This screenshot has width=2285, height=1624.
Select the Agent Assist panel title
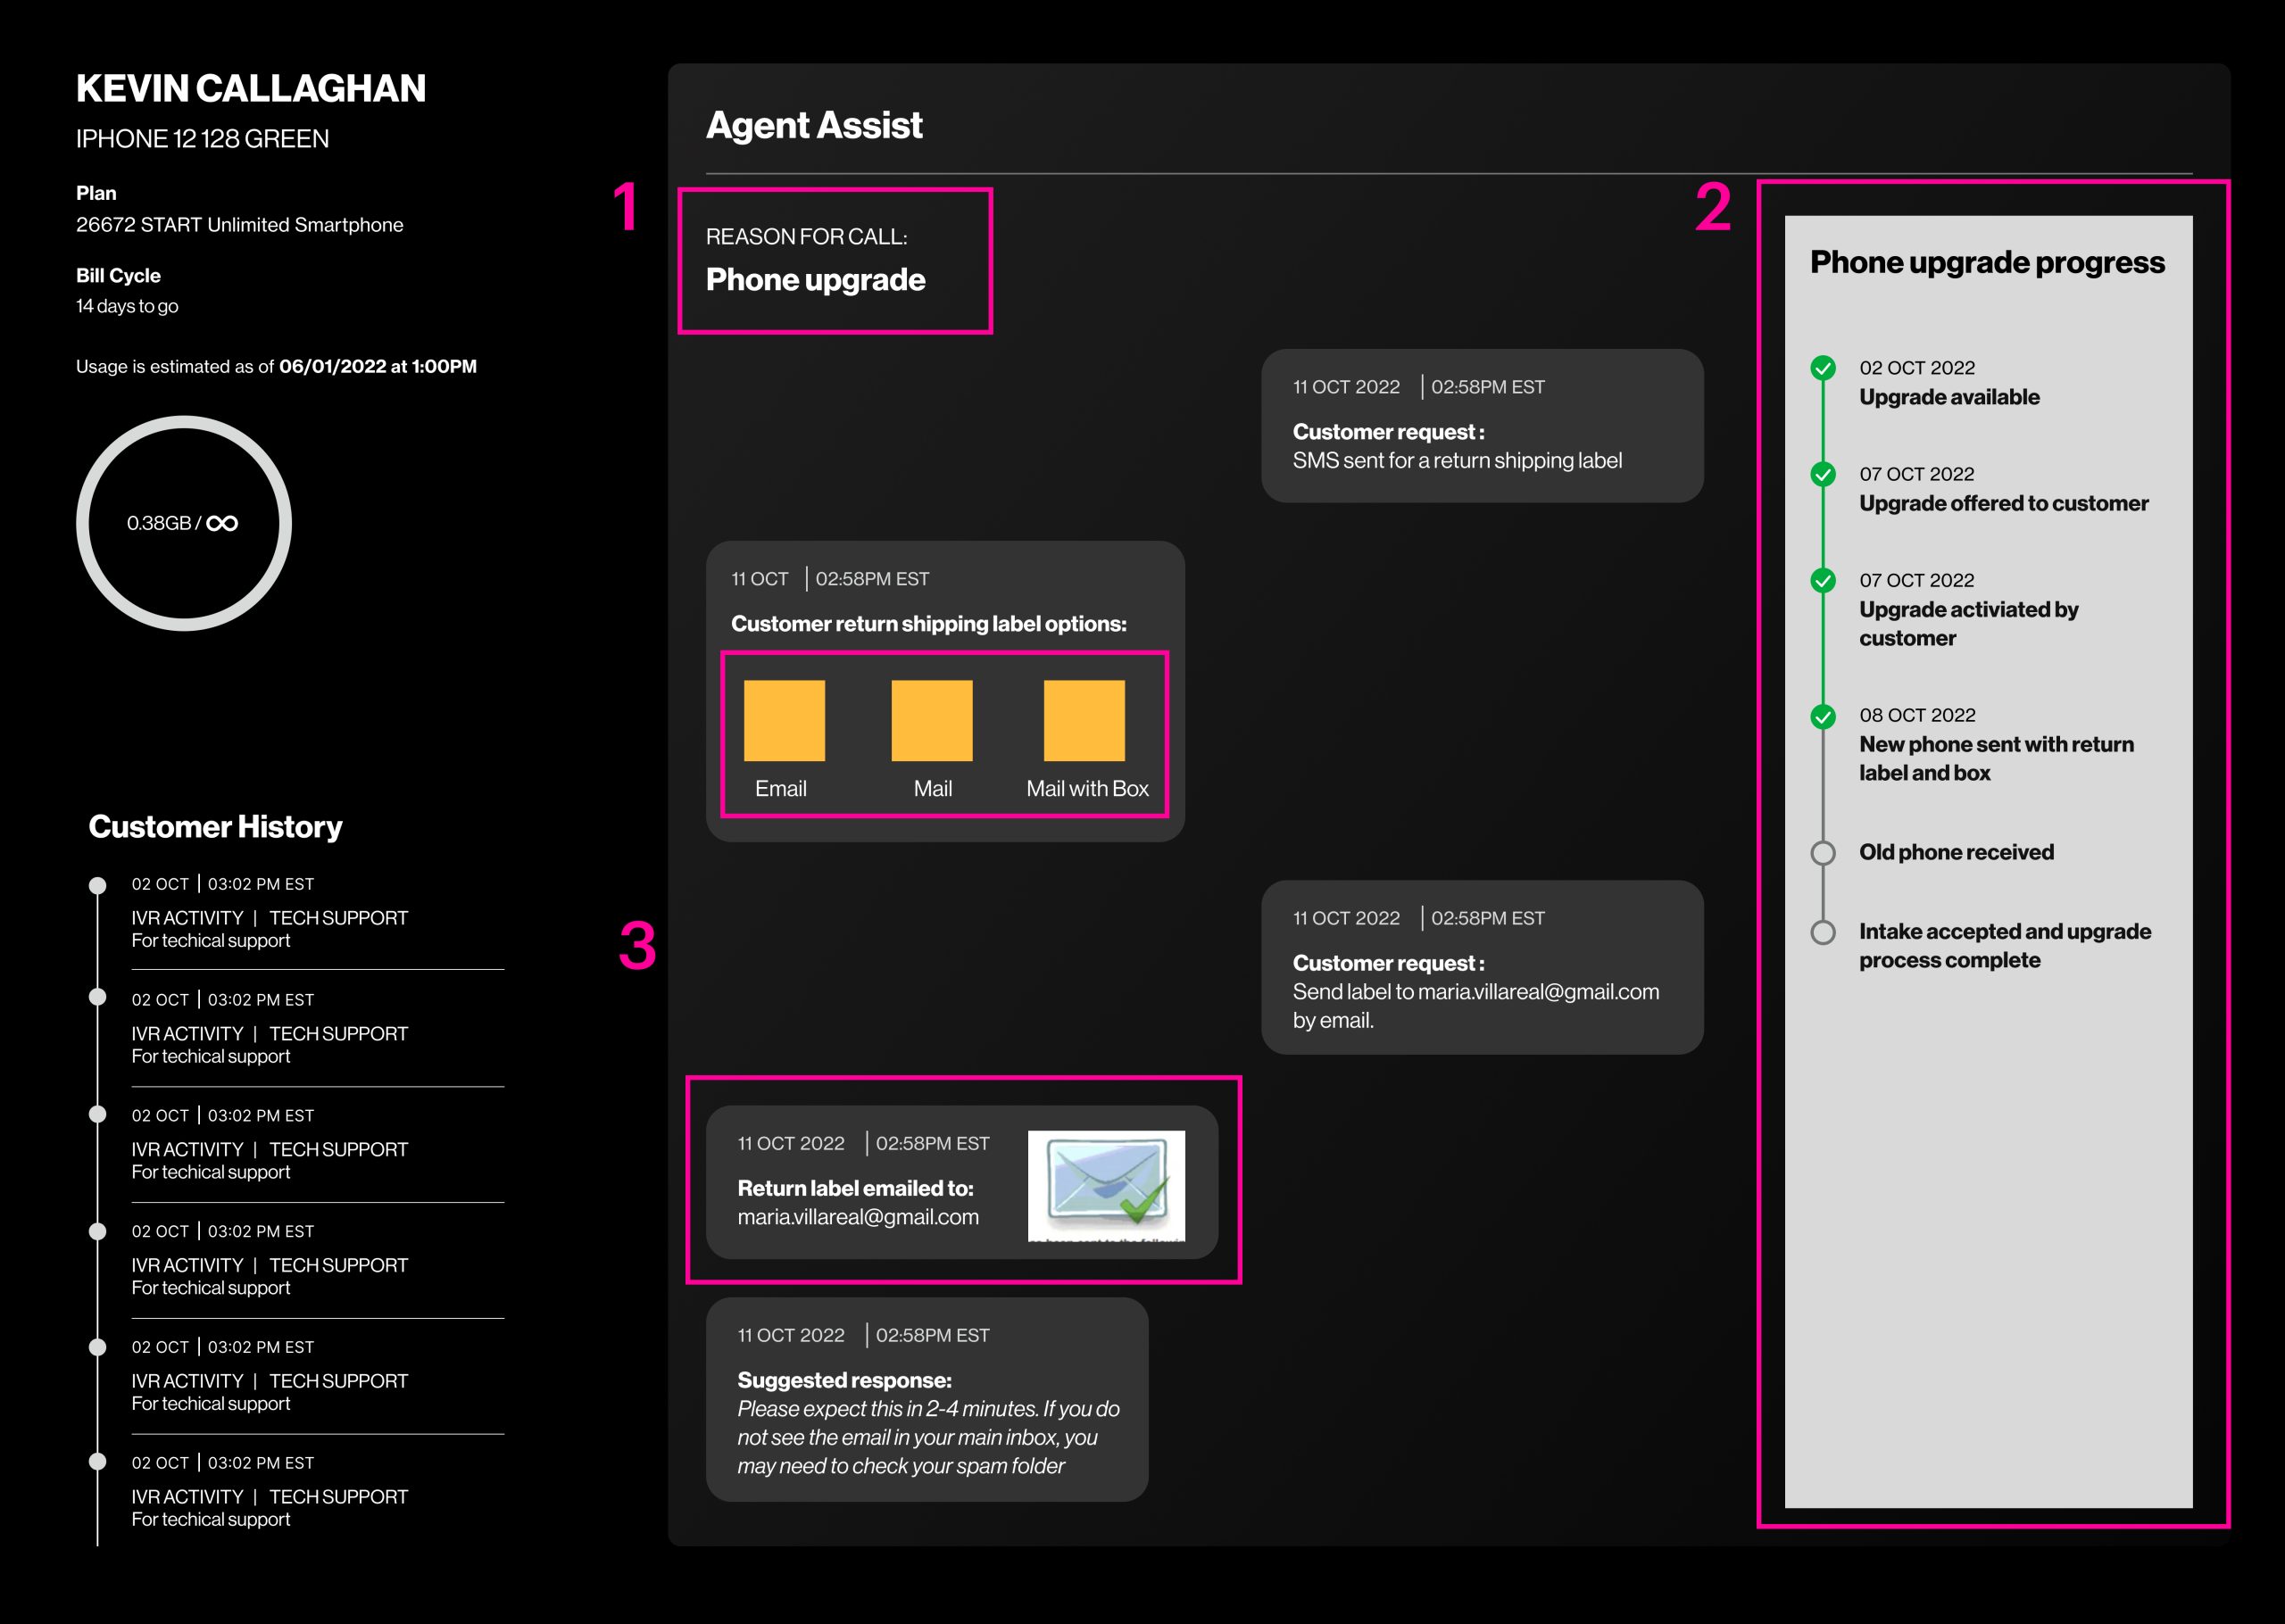click(x=815, y=126)
